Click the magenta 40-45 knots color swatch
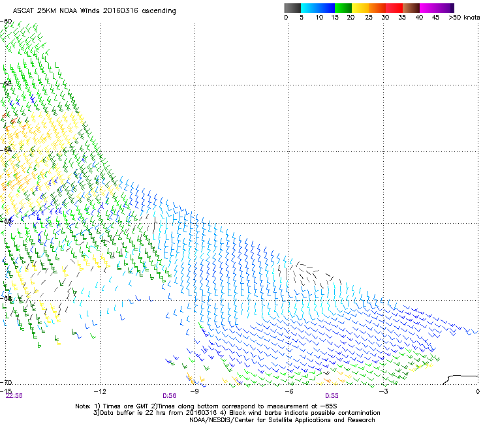The height and width of the screenshot is (424, 483). tap(428, 8)
